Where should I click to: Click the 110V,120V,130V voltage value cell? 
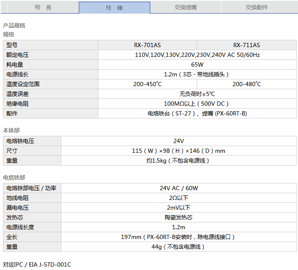click(197, 55)
